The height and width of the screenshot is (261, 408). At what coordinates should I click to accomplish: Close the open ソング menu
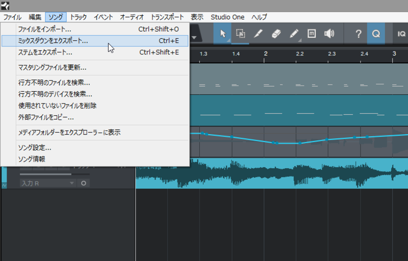point(56,17)
